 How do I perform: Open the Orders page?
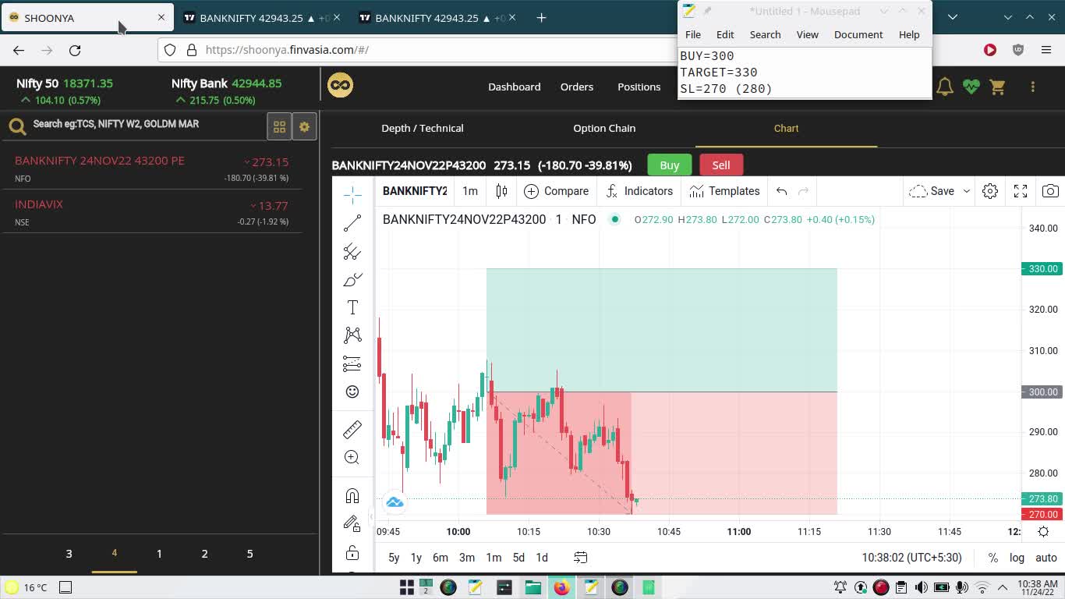click(577, 87)
